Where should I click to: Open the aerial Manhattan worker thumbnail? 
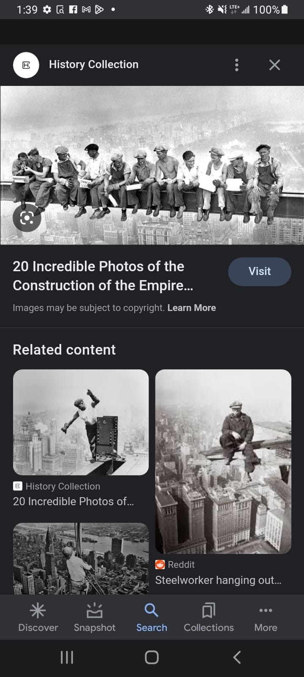click(x=81, y=559)
